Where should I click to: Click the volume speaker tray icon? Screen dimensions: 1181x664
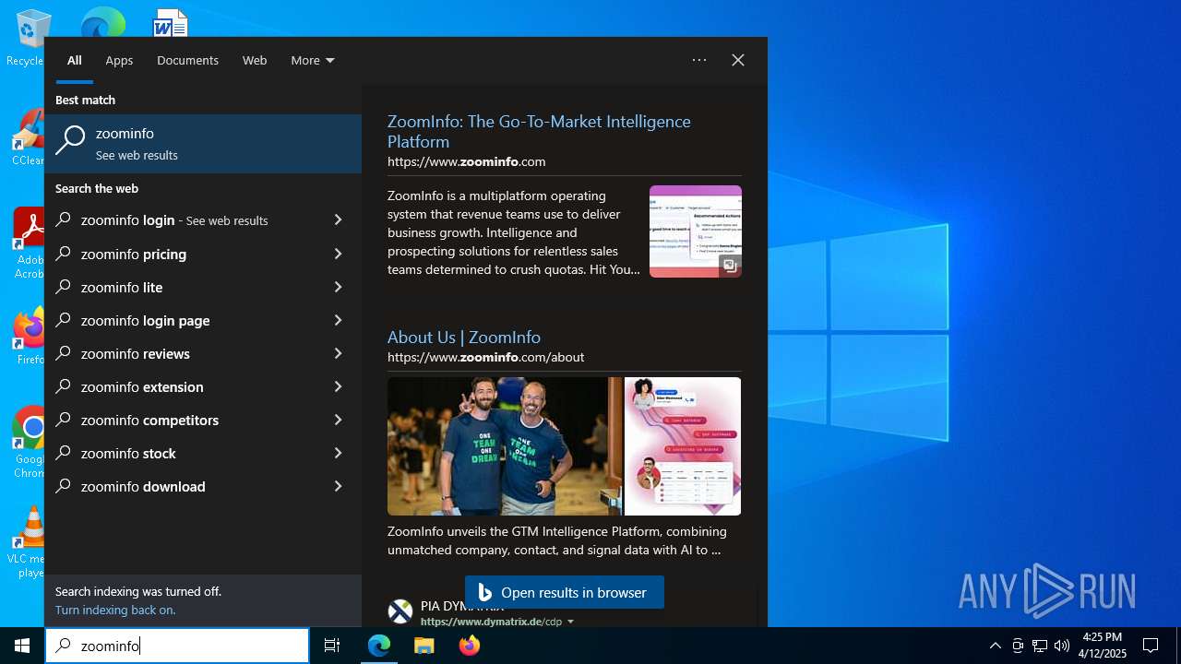(1062, 646)
